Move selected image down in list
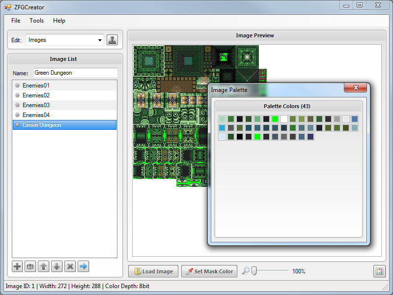The width and height of the screenshot is (393, 295). click(x=57, y=266)
